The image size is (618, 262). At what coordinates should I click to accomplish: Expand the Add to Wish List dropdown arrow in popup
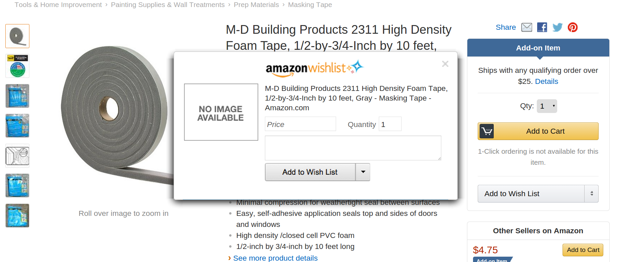pos(363,172)
